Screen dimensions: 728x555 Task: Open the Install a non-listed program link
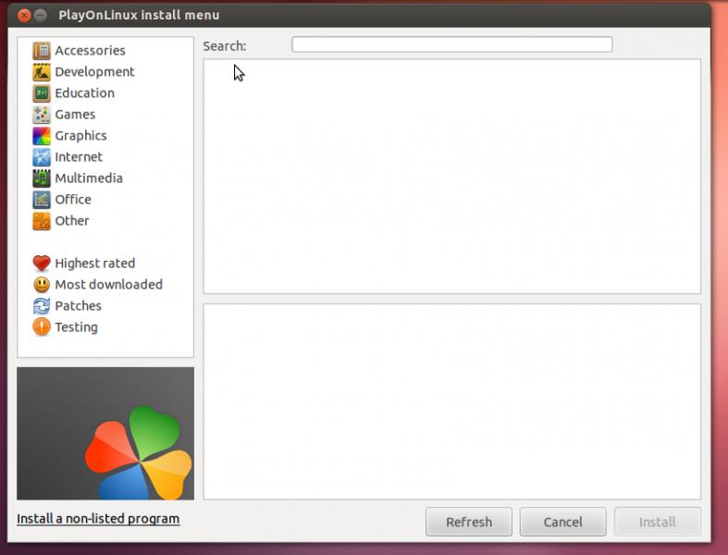[98, 519]
